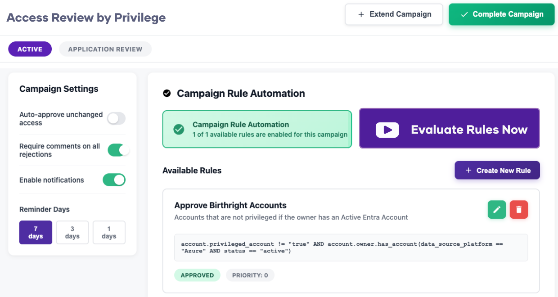Edit the Approve Birthright Accounts rule

tap(497, 210)
